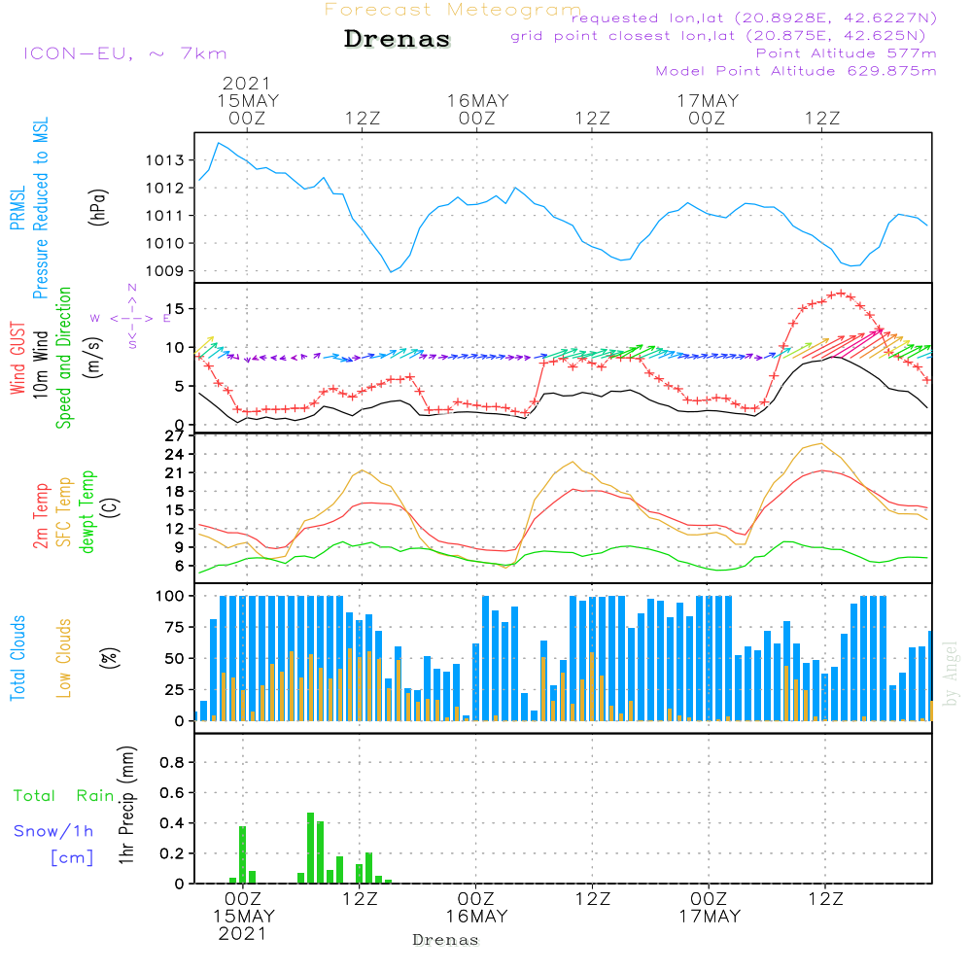The width and height of the screenshot is (972, 972).
Task: Click the 1009 pressure axis value
Action: [165, 271]
